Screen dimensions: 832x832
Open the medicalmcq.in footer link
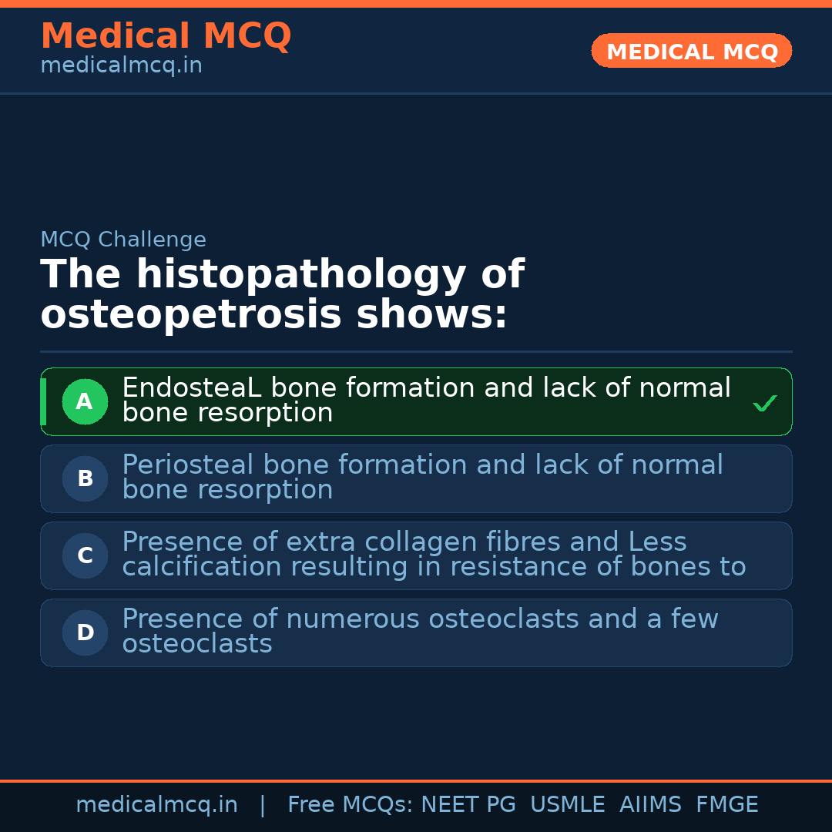pyautogui.click(x=156, y=805)
